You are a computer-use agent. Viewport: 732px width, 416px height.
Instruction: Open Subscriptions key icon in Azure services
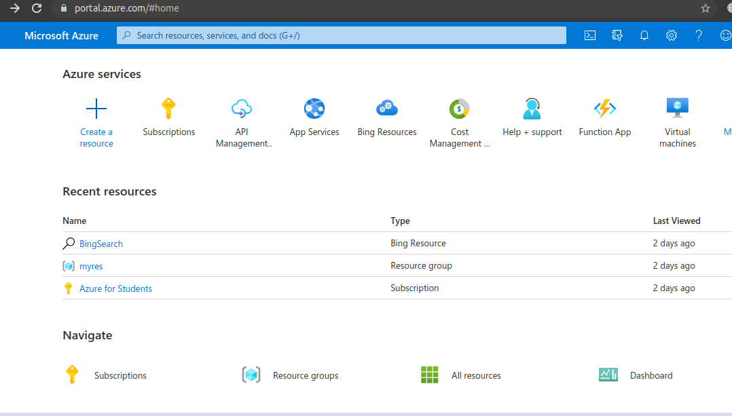[x=168, y=109]
